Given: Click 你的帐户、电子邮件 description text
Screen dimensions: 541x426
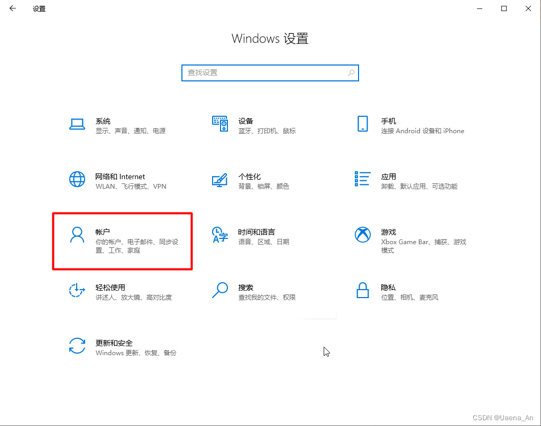Looking at the screenshot, I should (x=137, y=246).
